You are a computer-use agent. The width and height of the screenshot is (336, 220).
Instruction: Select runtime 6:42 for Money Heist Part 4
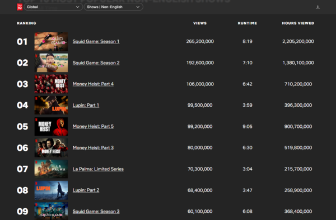coord(248,84)
